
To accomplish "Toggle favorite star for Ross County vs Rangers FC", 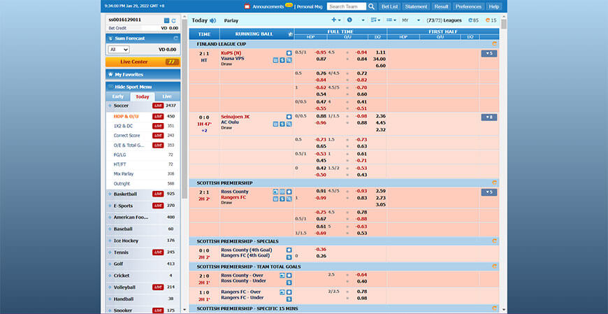I will (x=289, y=192).
